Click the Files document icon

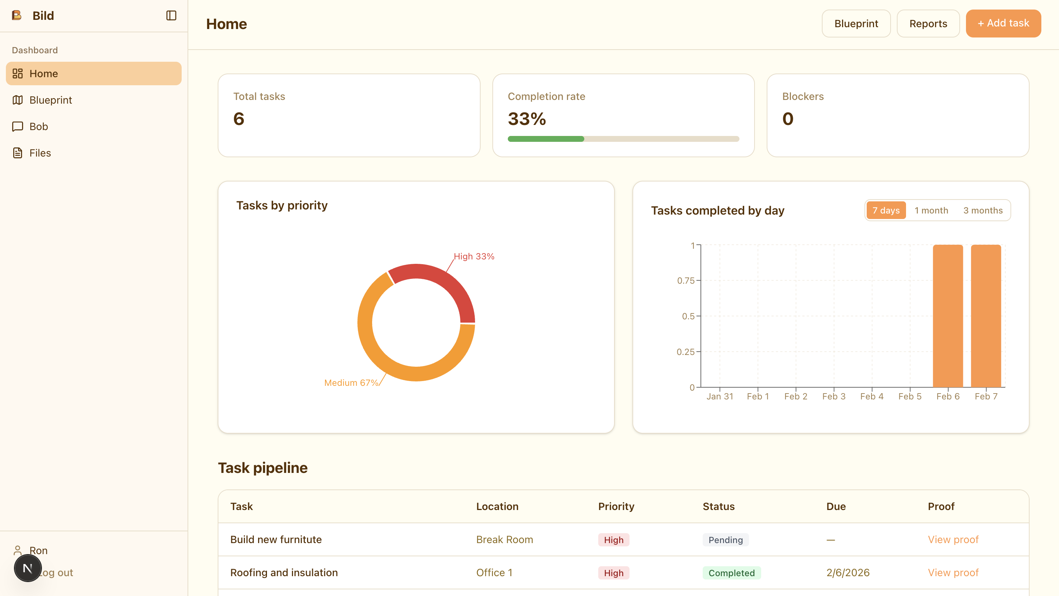(17, 153)
